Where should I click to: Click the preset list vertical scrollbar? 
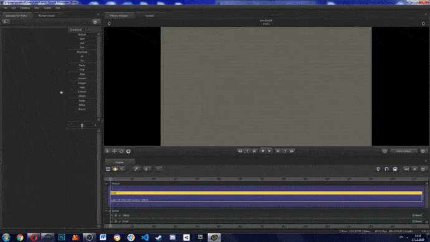point(99,76)
